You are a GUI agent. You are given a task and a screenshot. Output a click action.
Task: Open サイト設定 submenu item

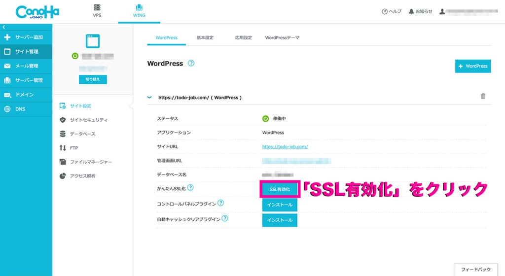tap(80, 106)
